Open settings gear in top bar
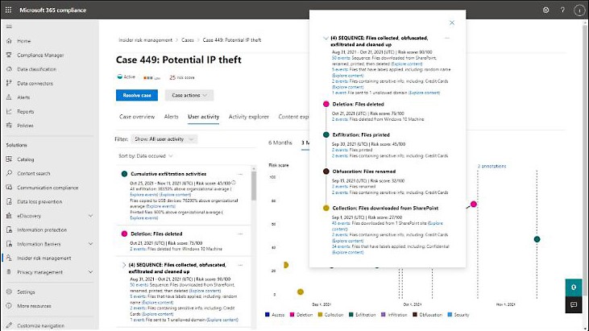The width and height of the screenshot is (589, 331). 545,10
